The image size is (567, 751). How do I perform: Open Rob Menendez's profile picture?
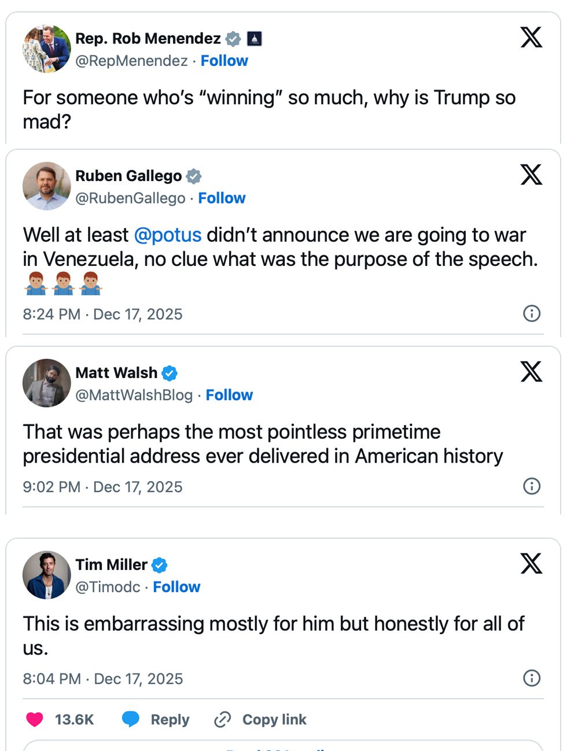(46, 49)
